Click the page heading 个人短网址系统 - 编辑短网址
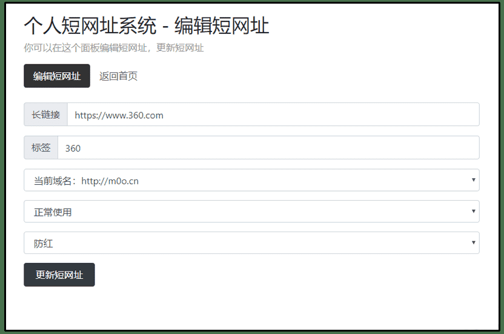 (x=147, y=25)
